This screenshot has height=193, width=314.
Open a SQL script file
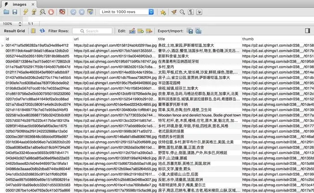[x=6, y=12]
